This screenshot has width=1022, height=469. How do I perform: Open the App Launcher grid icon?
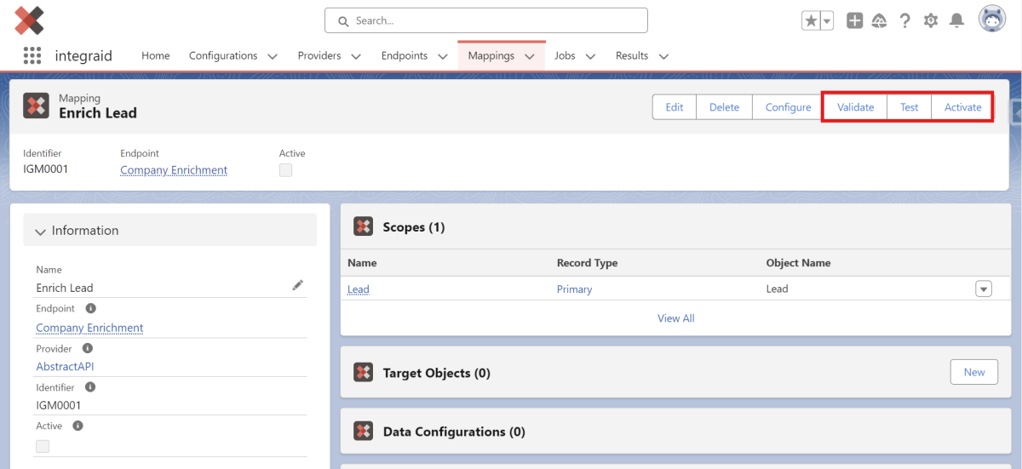coord(32,55)
